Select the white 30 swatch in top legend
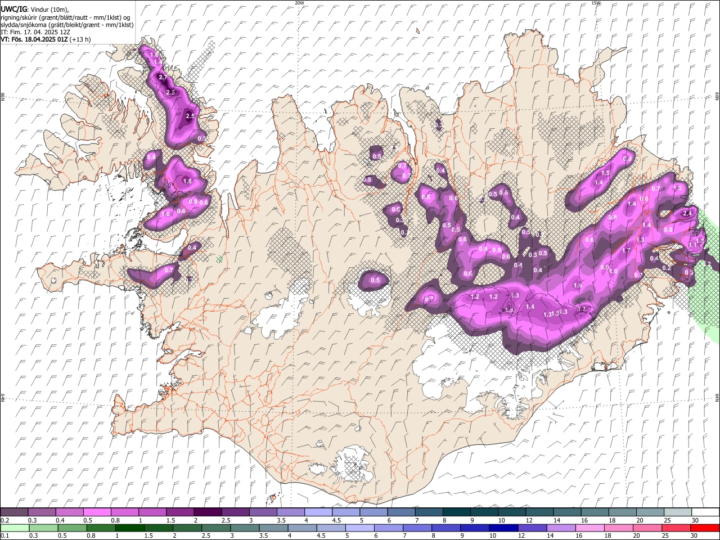 pos(705,512)
